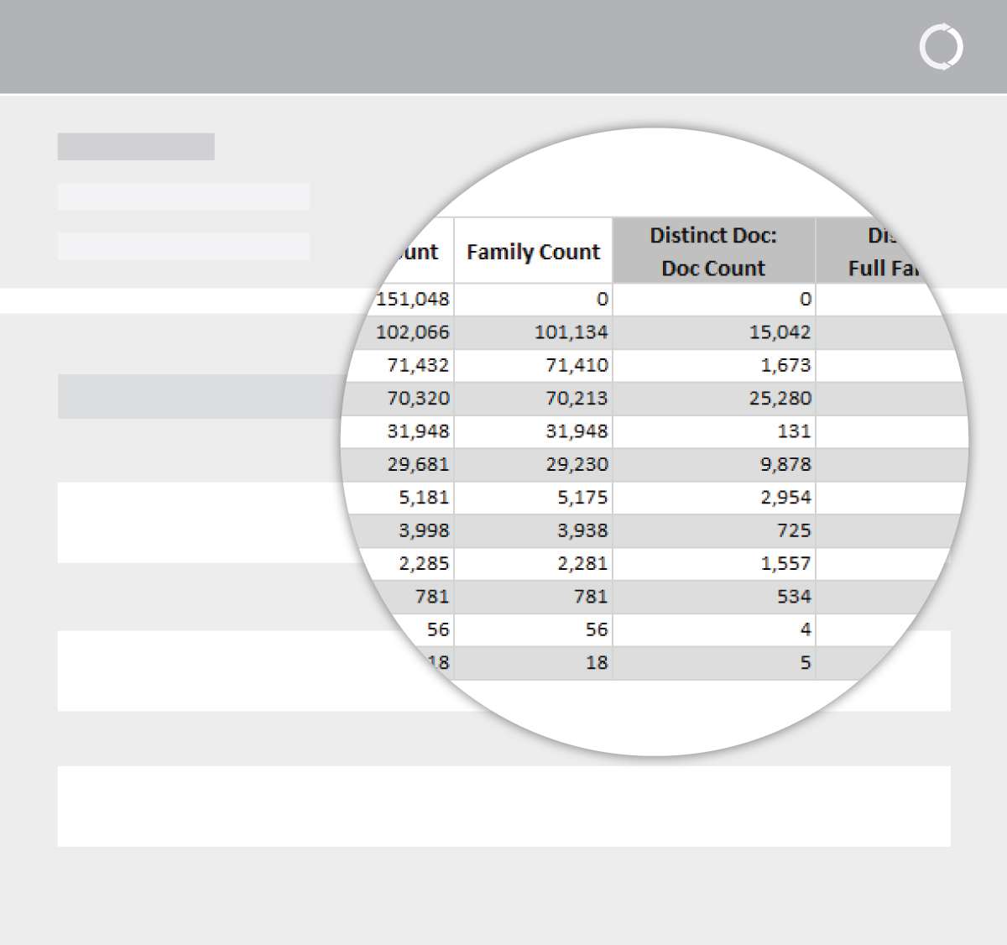Select the cell showing 102,066
The width and height of the screenshot is (1007, 945).
(412, 332)
